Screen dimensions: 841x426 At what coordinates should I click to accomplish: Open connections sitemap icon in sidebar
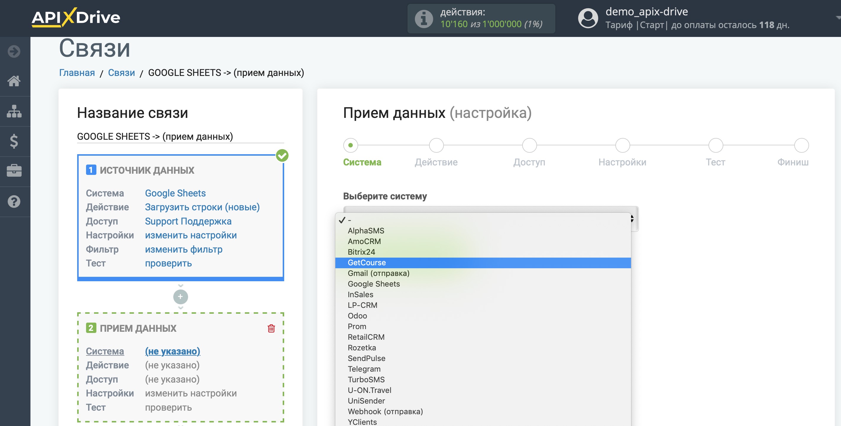tap(14, 111)
